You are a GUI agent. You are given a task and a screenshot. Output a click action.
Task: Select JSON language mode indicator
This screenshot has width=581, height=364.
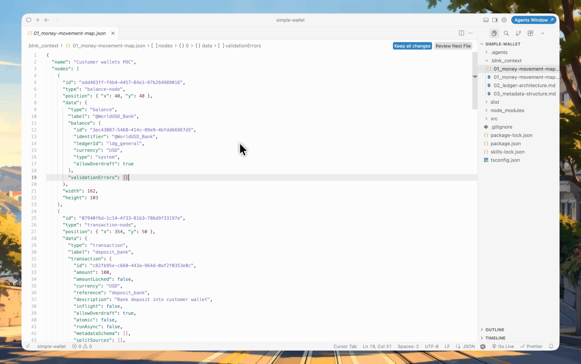465,346
